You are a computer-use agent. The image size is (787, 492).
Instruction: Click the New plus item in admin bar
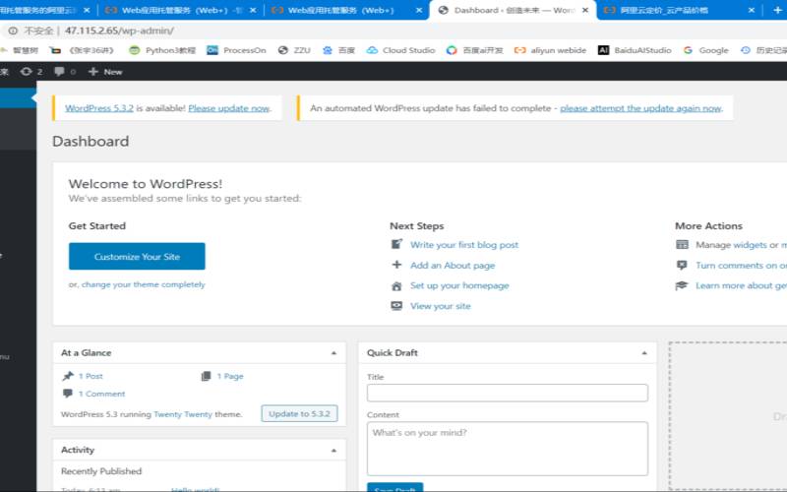(105, 72)
